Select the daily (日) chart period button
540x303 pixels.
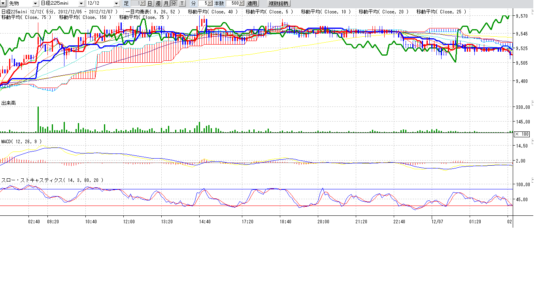pyautogui.click(x=150, y=4)
